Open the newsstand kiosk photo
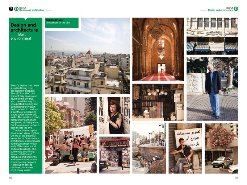This screenshot has height=185, width=247. (114, 155)
